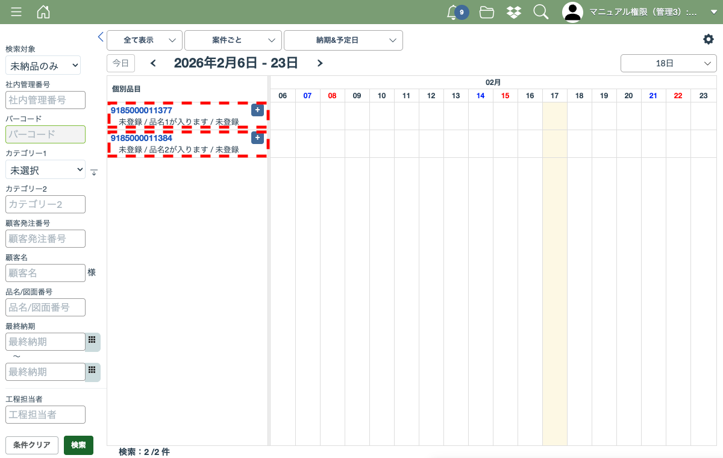
Task: Open search magnifier in top bar
Action: click(x=541, y=12)
